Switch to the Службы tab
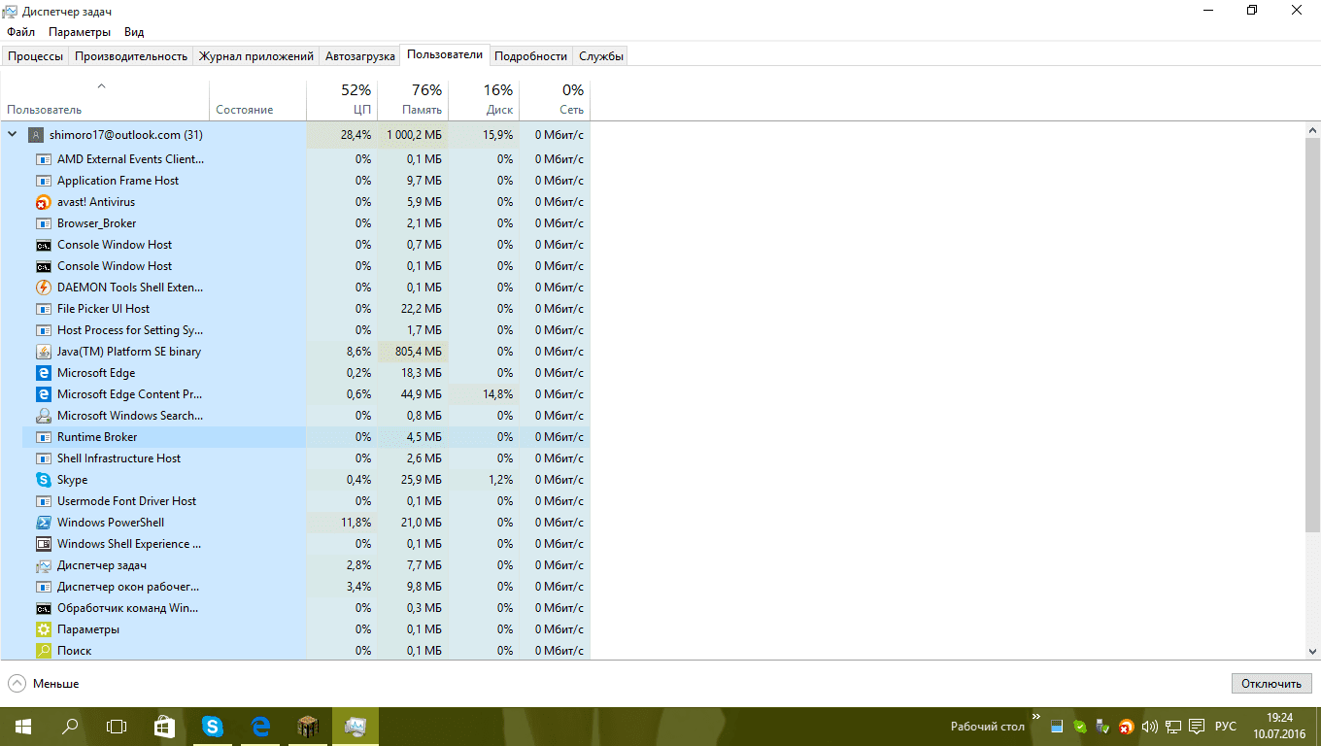Viewport: 1321px width, 746px height. [x=601, y=56]
